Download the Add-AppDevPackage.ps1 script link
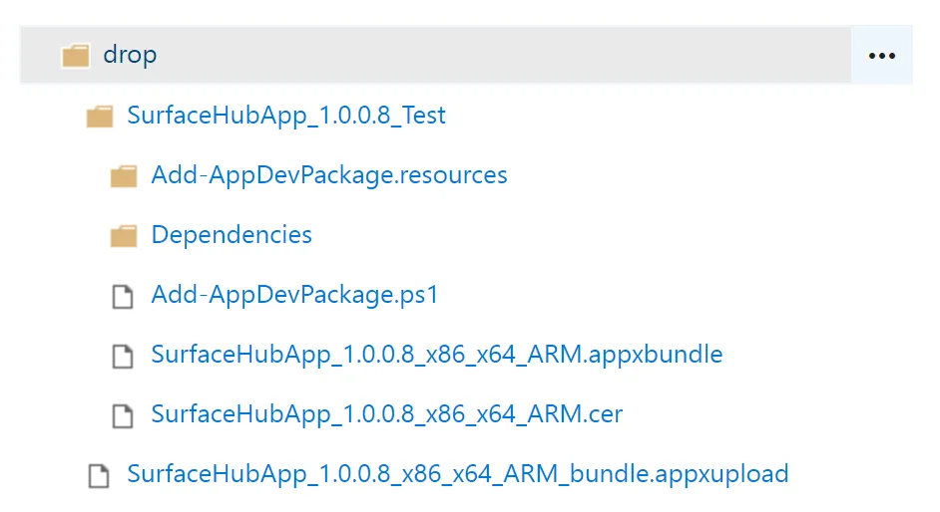The width and height of the screenshot is (940, 512). pyautogui.click(x=295, y=295)
